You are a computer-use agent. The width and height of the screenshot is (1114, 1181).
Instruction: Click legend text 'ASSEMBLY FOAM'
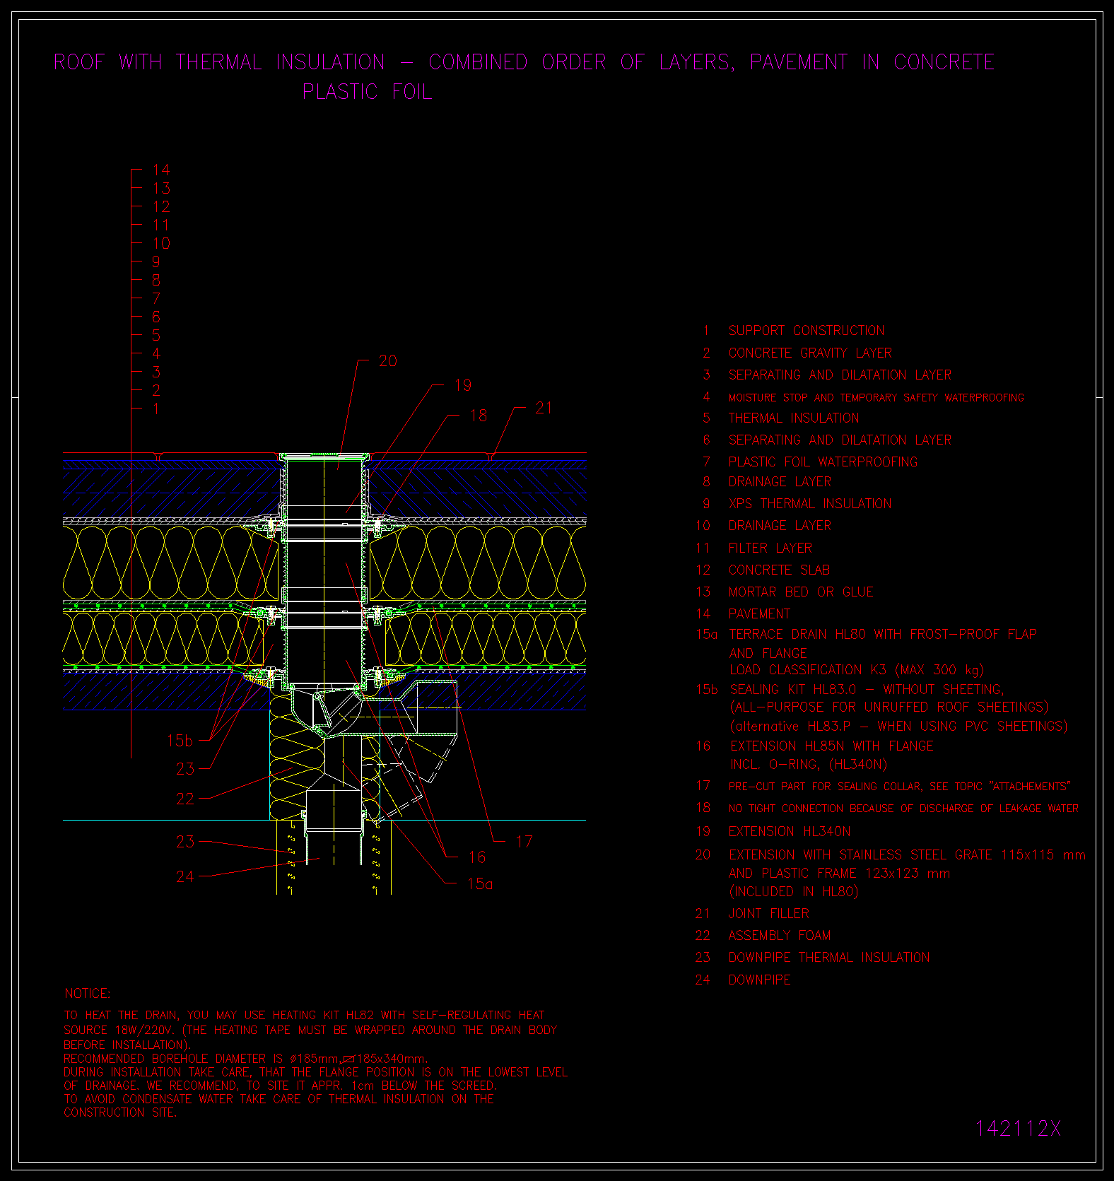[779, 936]
